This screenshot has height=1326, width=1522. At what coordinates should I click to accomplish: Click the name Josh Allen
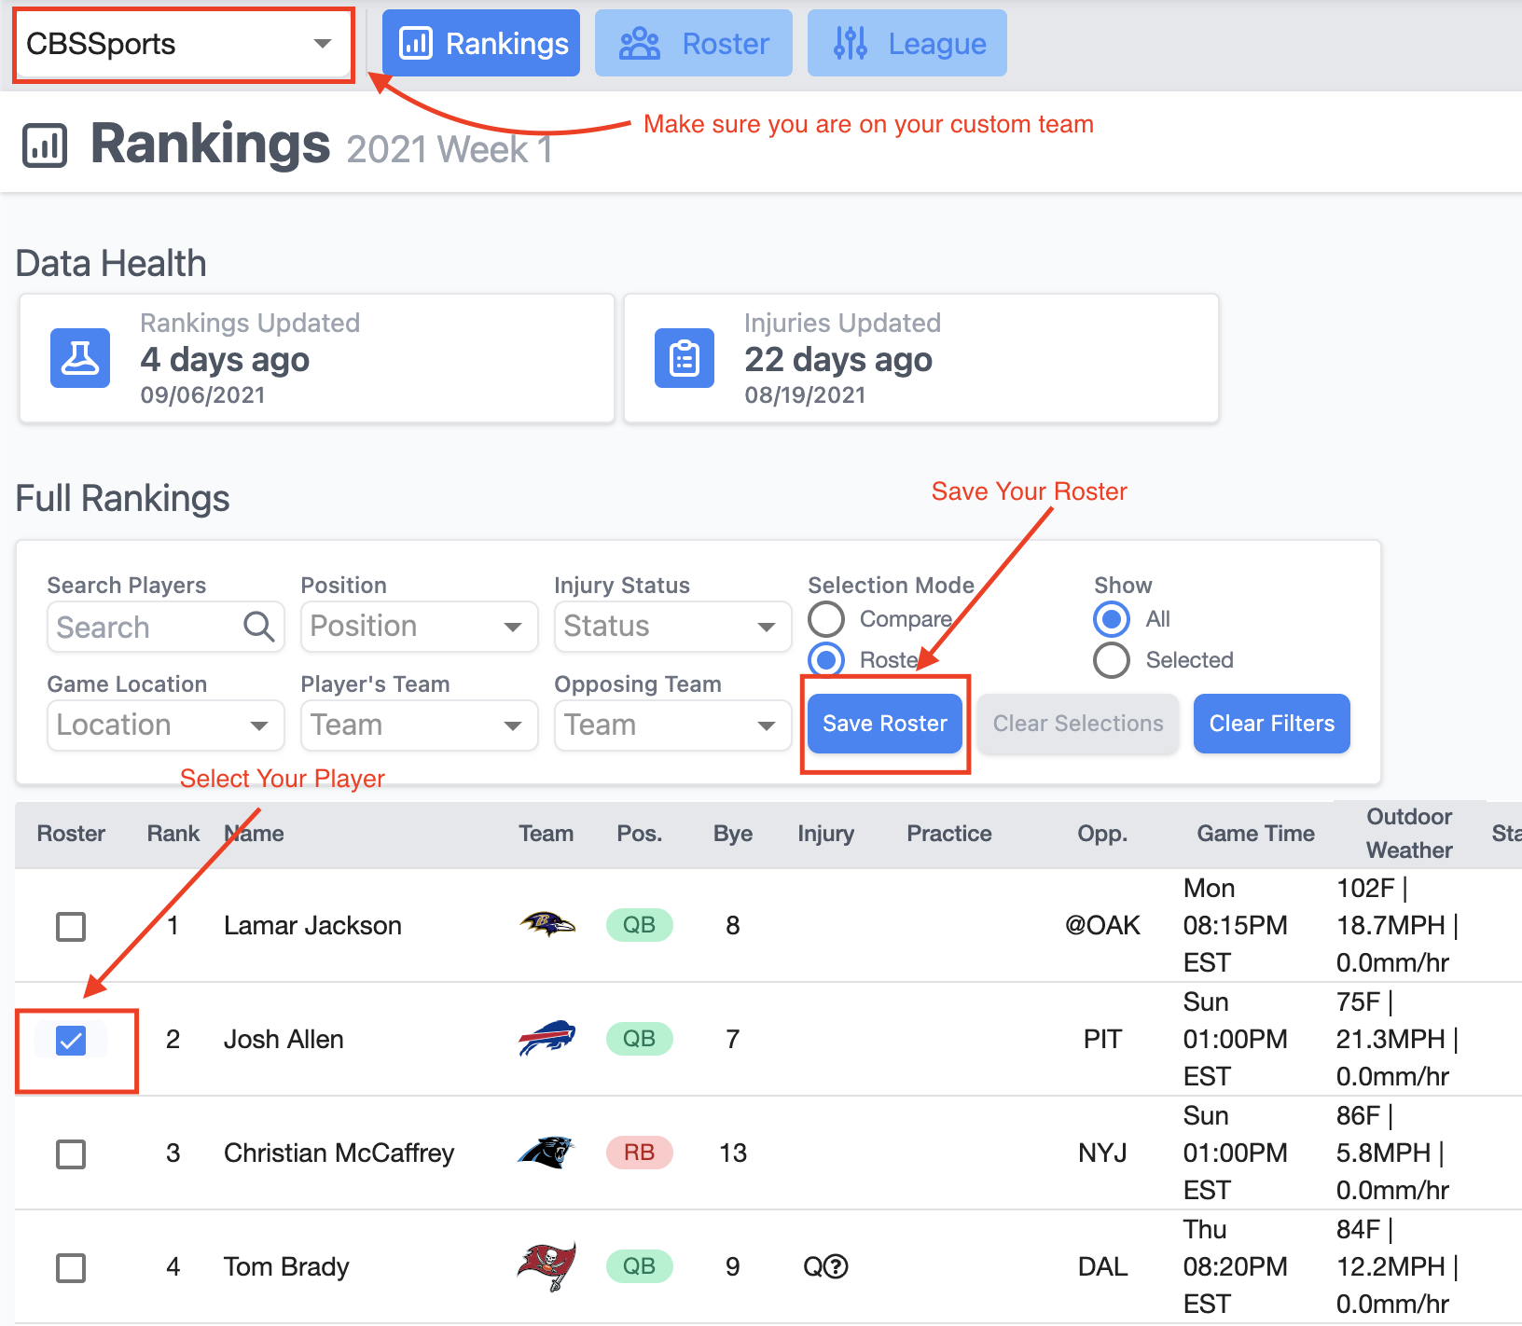[x=284, y=1039]
